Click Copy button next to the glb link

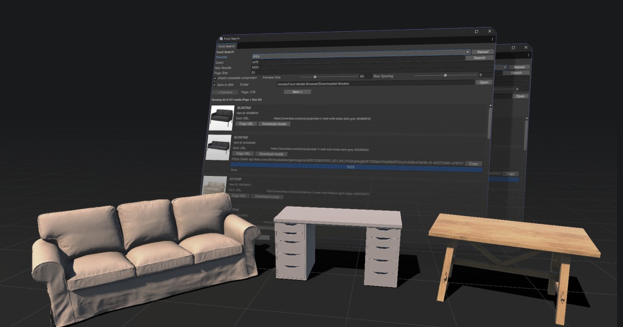(473, 163)
